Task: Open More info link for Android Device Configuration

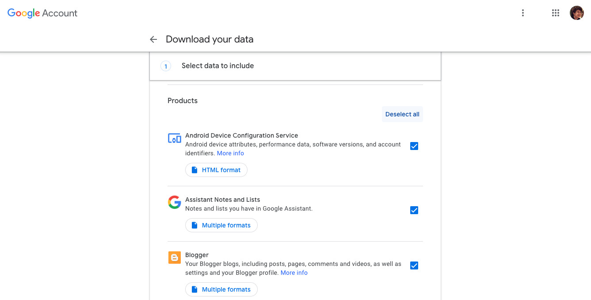Action: point(230,153)
